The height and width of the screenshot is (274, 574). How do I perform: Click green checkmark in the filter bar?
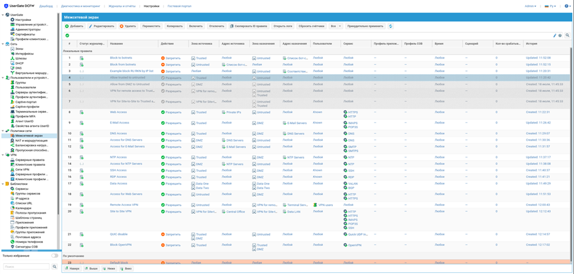pos(67,36)
